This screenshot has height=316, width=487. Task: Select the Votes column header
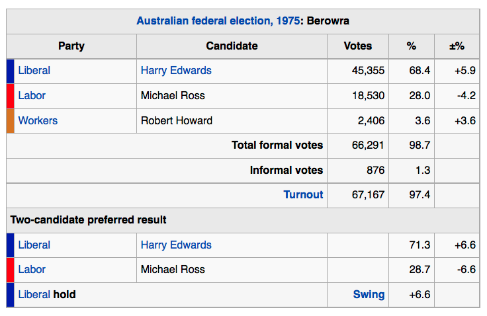coord(357,46)
